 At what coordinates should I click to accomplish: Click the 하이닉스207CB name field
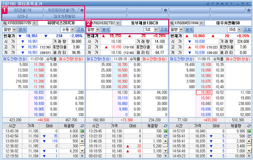coord(61,23)
